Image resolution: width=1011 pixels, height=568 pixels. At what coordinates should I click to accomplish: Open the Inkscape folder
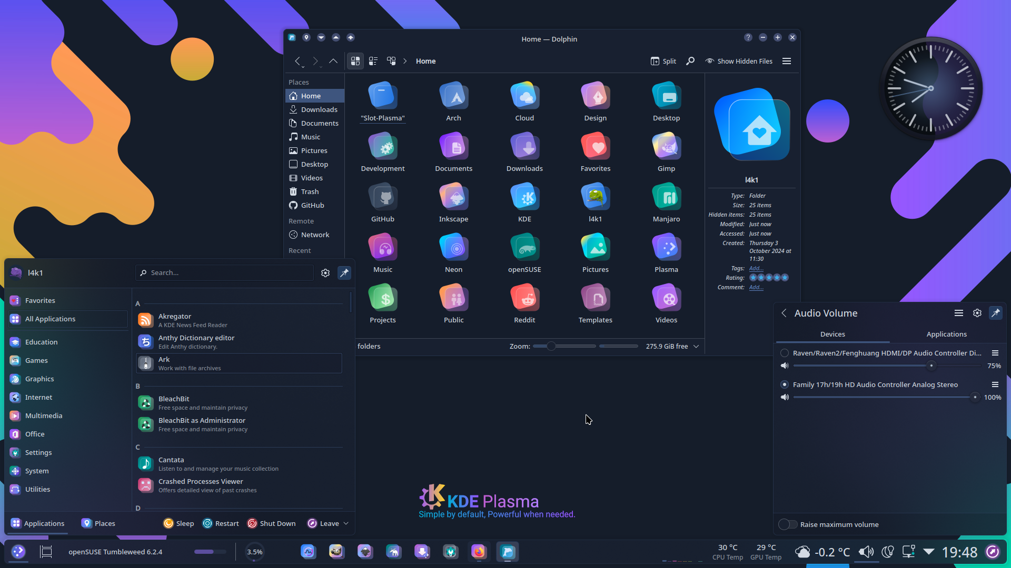[x=453, y=202]
